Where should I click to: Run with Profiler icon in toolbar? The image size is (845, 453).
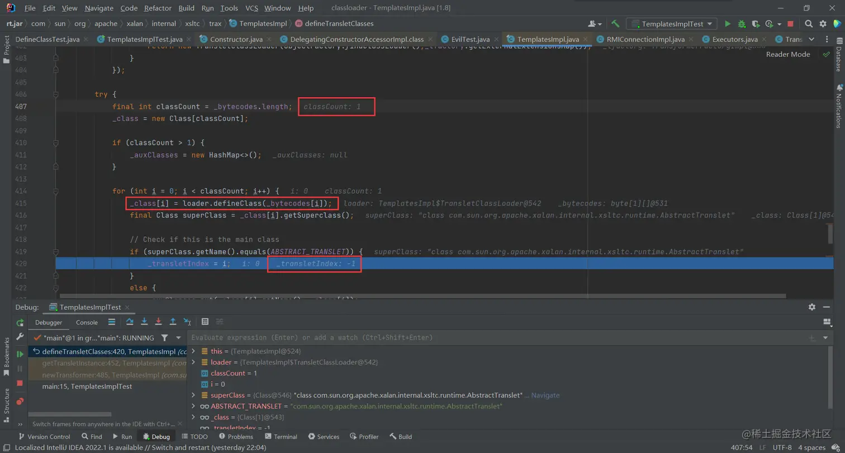click(769, 24)
